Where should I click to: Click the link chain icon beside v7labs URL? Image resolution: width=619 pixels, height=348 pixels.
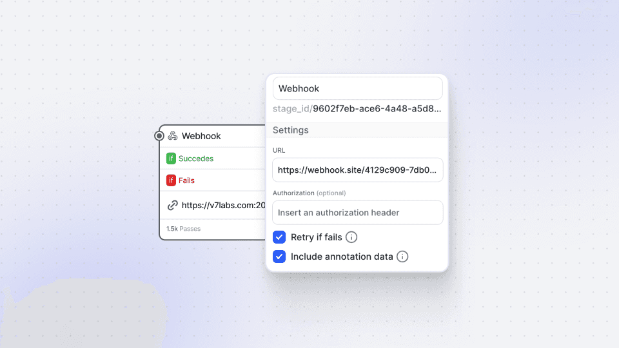coord(173,205)
